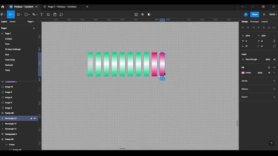Open Move tool dropdown arrow
The height and width of the screenshot is (156, 278).
click(x=13, y=14)
